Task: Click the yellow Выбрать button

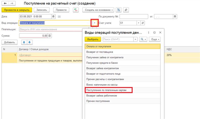Action: pos(93,39)
